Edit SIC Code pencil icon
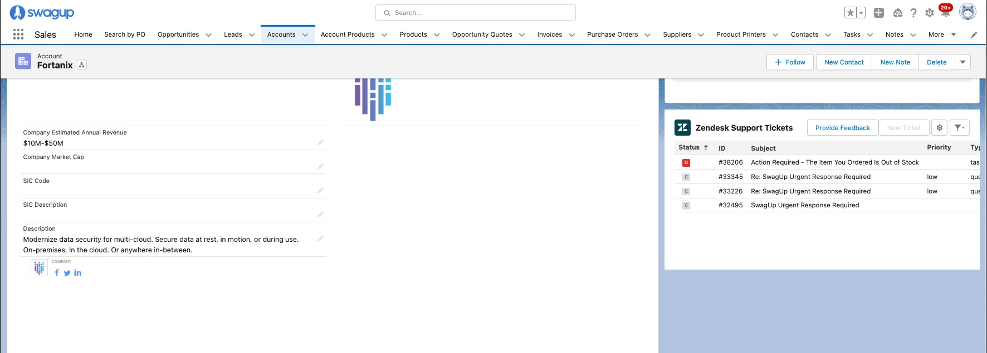 [320, 190]
